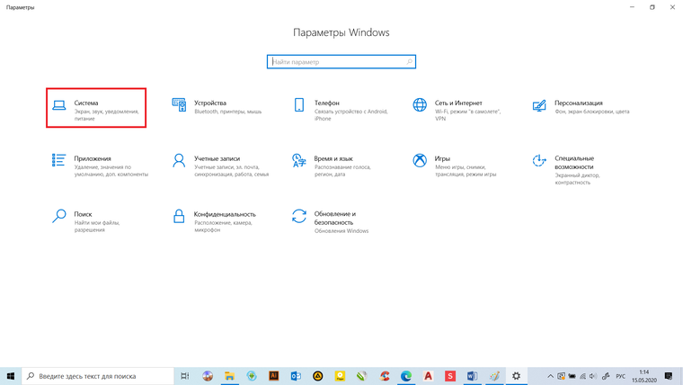Click the Персонализация title text

click(579, 103)
